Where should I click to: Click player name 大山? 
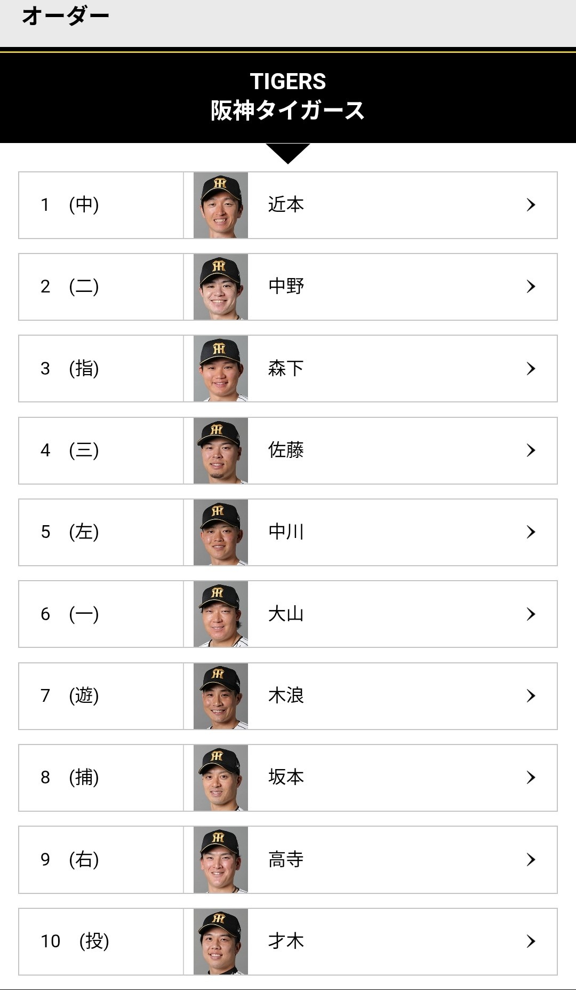click(286, 614)
